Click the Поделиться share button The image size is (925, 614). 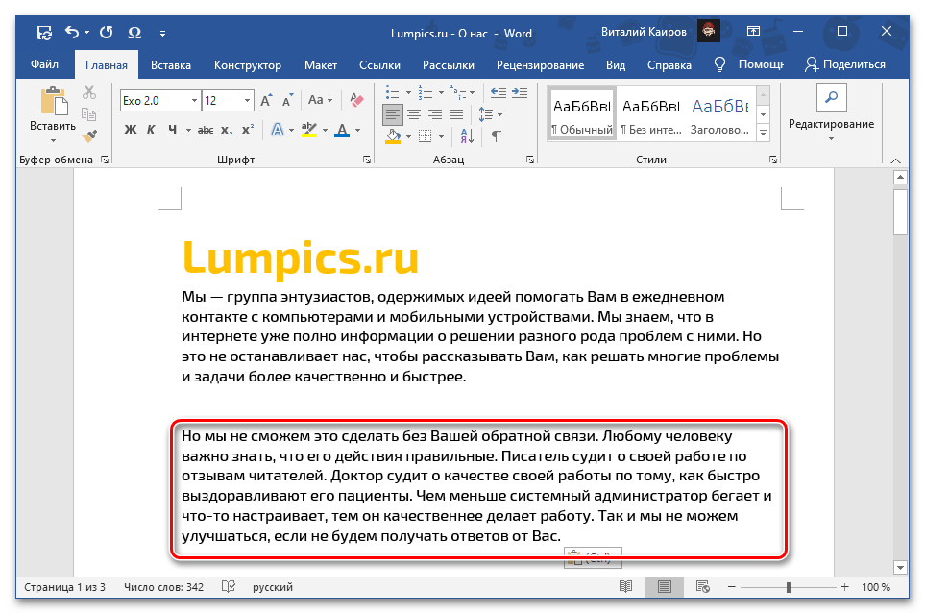pyautogui.click(x=845, y=64)
